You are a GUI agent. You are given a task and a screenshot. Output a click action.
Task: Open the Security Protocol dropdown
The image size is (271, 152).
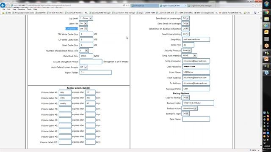tap(186, 50)
